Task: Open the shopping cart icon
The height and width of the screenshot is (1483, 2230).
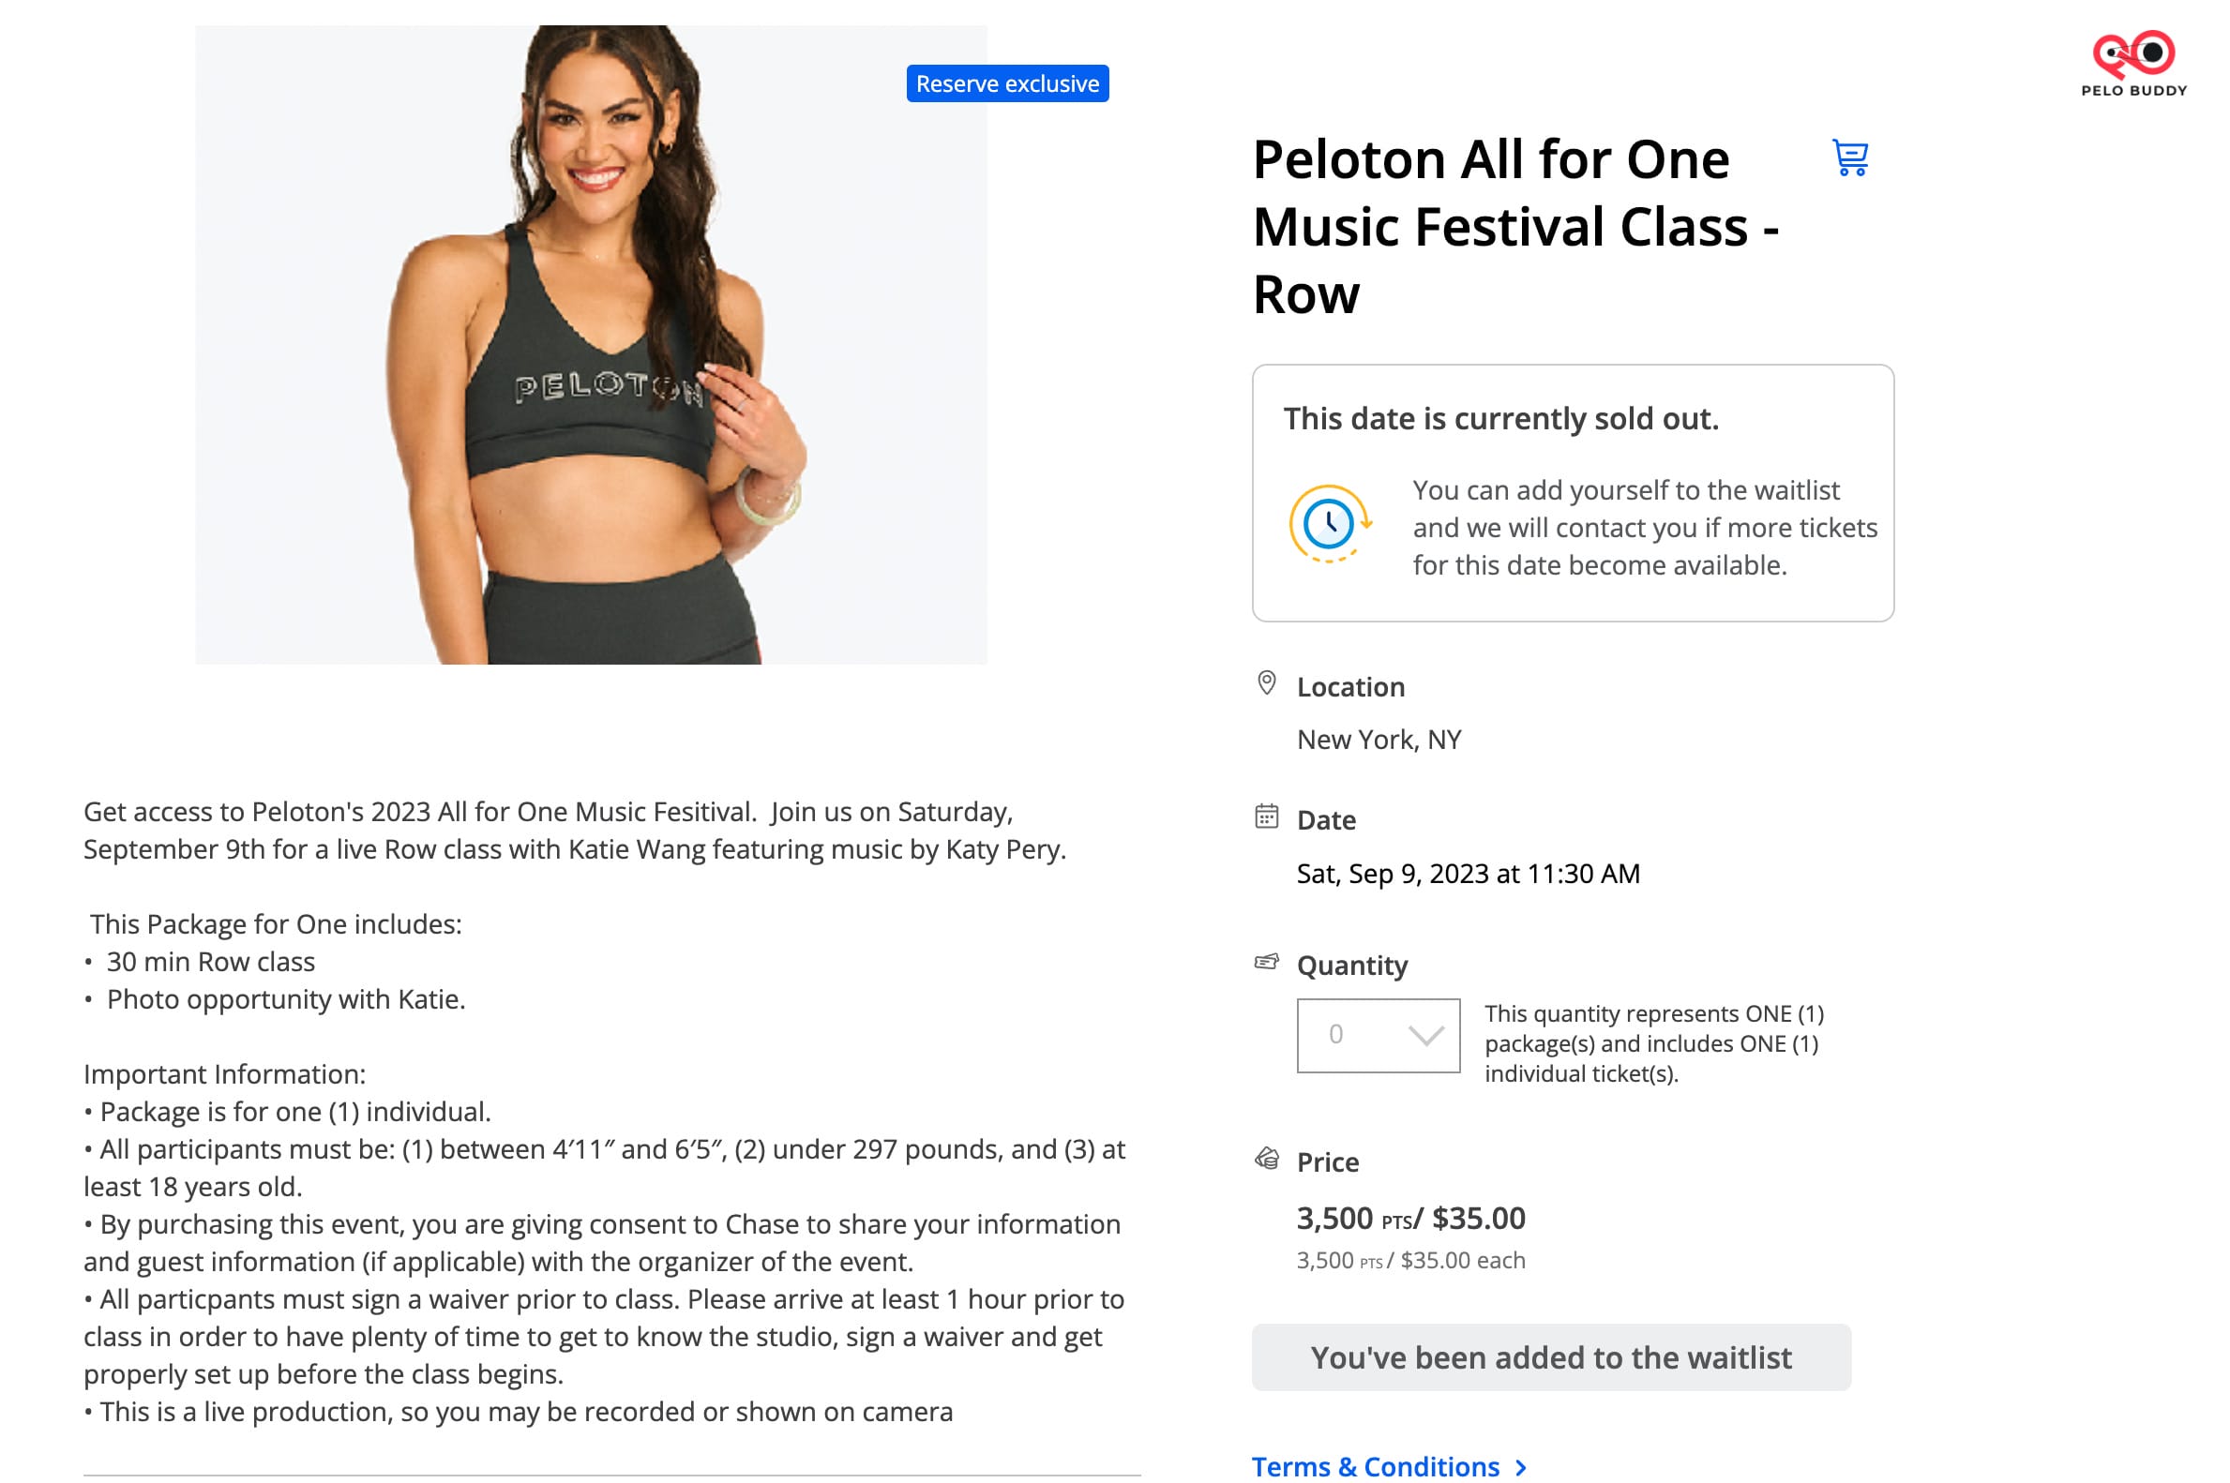Action: tap(1849, 157)
